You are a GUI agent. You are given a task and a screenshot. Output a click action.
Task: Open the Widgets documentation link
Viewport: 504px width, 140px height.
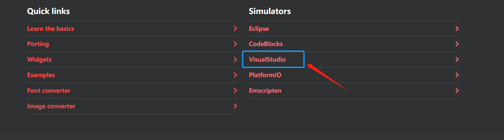coord(39,59)
